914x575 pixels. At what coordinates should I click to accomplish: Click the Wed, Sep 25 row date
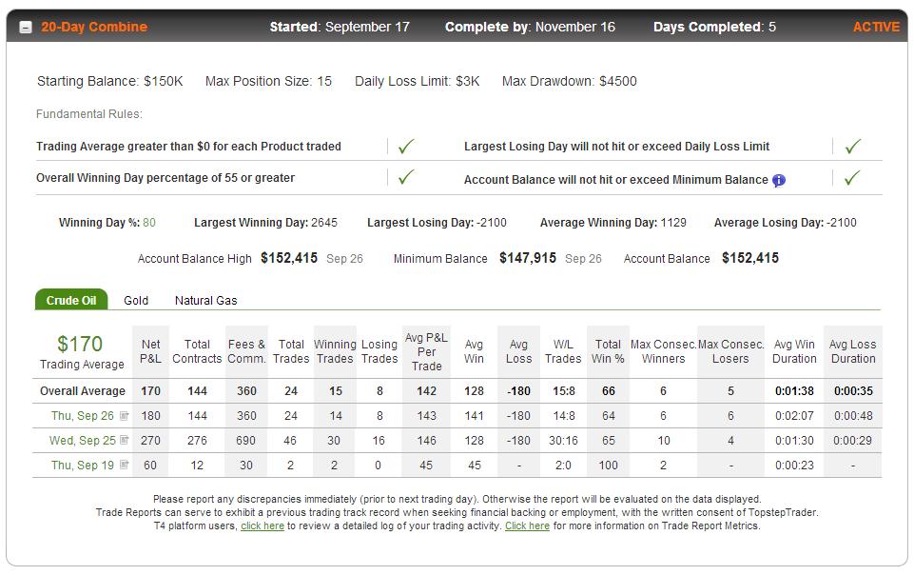click(82, 440)
